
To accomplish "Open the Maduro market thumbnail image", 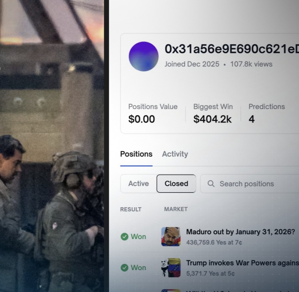I will (171, 237).
